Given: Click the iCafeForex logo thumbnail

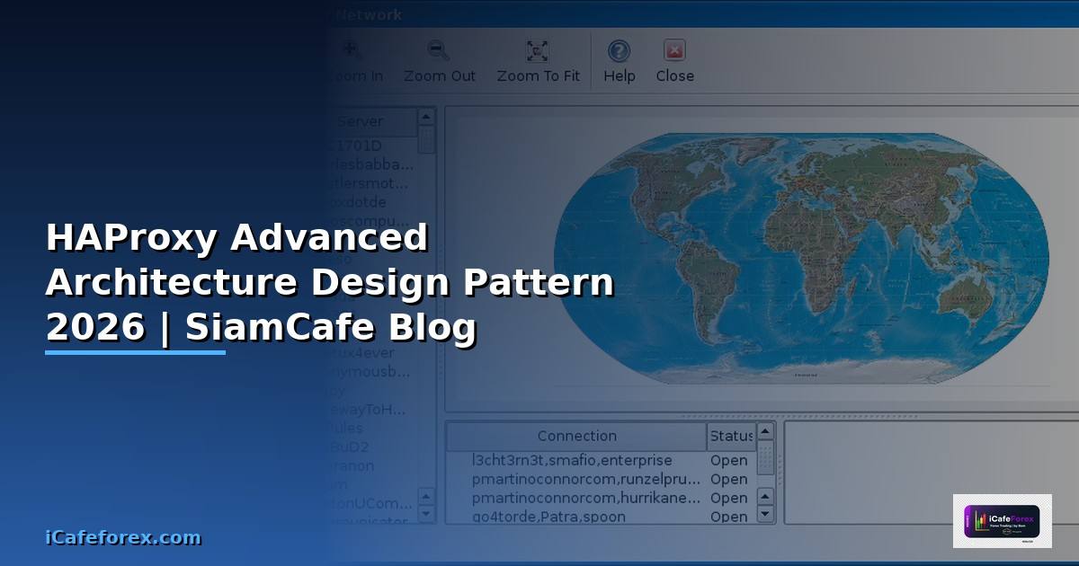Looking at the screenshot, I should coord(1002,521).
